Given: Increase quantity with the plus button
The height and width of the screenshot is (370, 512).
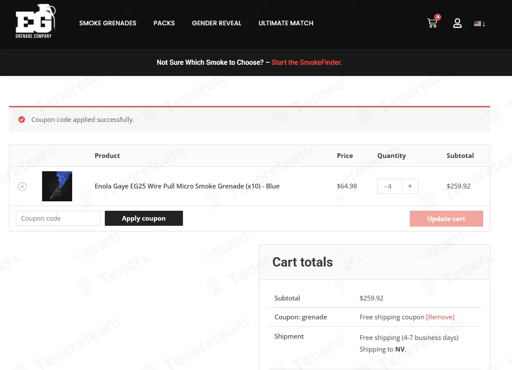Looking at the screenshot, I should (410, 186).
